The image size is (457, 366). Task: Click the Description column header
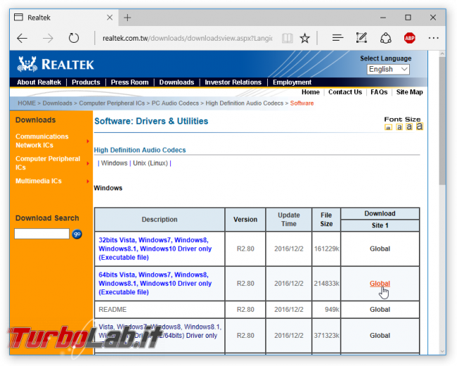(x=160, y=220)
